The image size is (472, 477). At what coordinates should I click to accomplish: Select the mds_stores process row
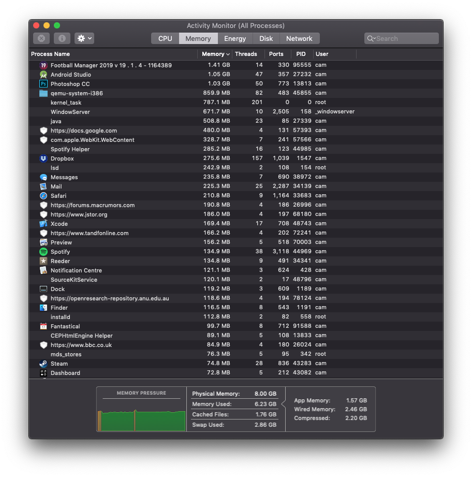236,354
